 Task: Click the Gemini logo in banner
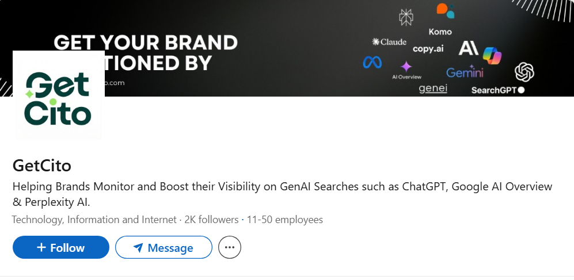coord(465,72)
